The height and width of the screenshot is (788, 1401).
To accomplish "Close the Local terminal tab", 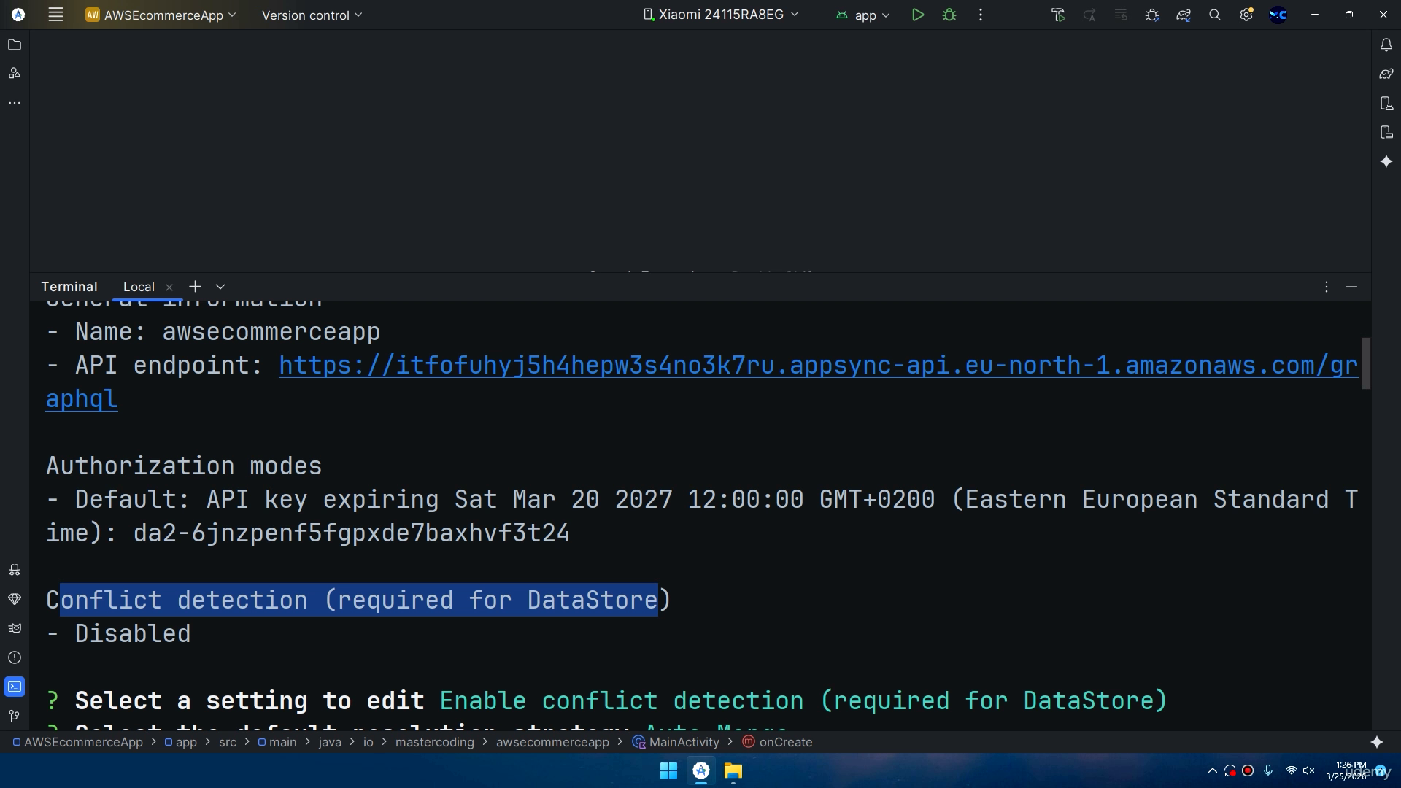I will click(x=169, y=287).
